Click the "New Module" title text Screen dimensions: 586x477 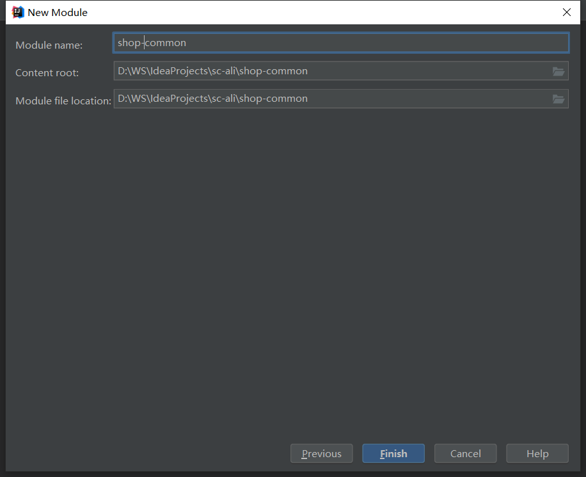pos(58,12)
